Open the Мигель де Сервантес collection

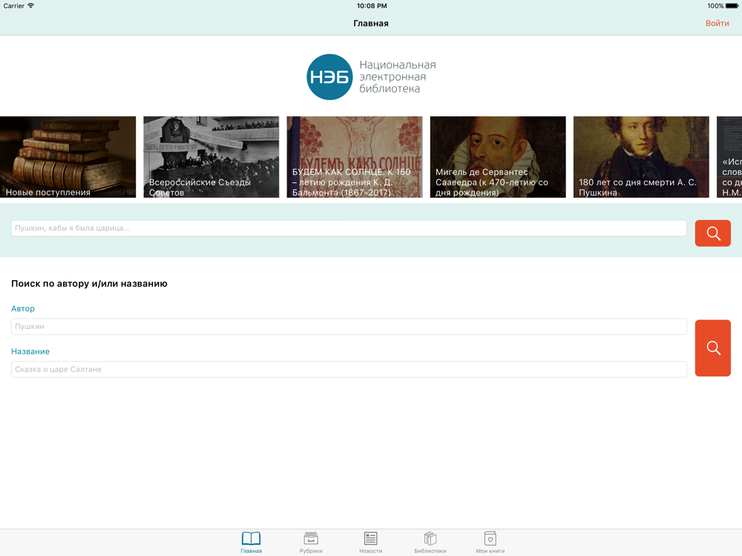point(498,157)
